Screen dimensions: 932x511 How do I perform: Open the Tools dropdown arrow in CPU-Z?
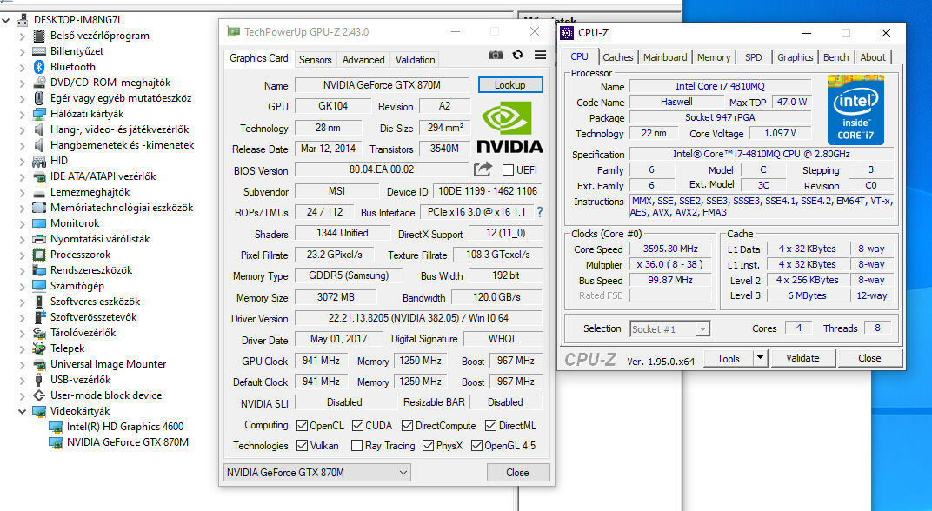tap(760, 358)
